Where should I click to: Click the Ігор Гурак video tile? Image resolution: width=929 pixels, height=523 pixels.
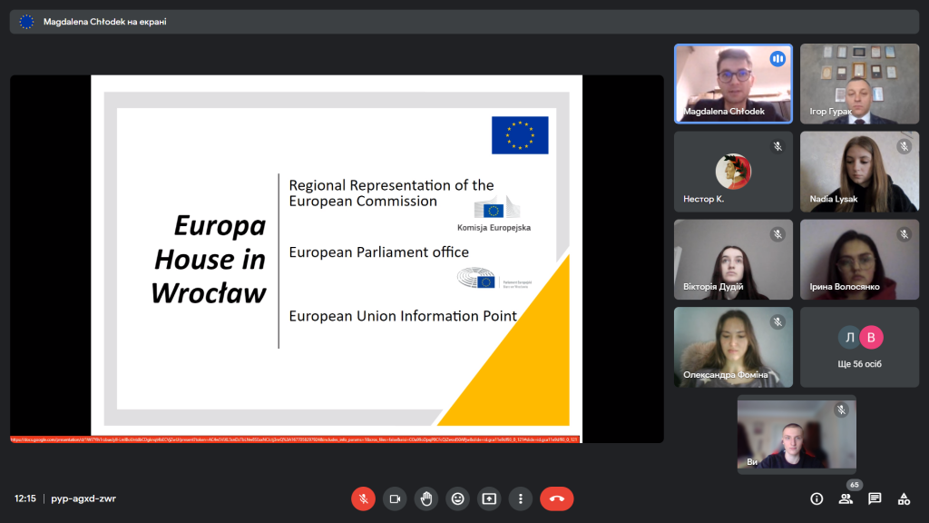(x=859, y=84)
